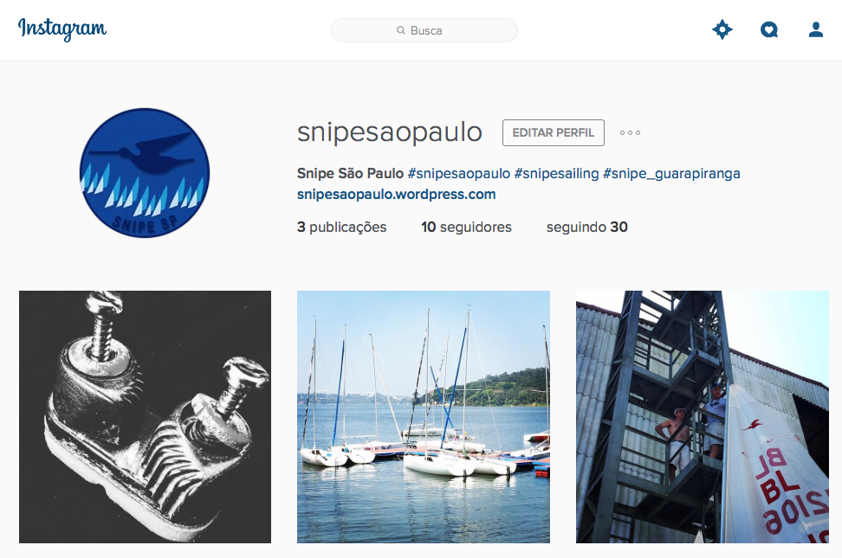The height and width of the screenshot is (558, 842).
Task: Open the profile person icon
Action: tap(816, 29)
